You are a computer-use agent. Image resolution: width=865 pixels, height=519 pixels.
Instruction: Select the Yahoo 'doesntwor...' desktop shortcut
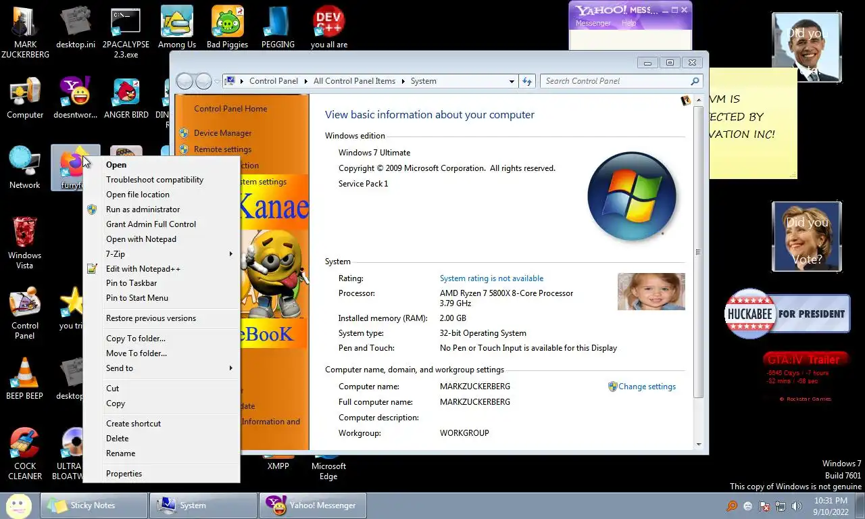76,99
